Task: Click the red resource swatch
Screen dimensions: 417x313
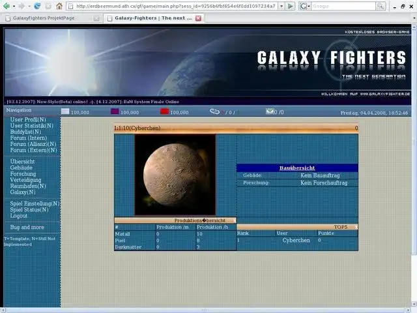Action: (x=164, y=112)
